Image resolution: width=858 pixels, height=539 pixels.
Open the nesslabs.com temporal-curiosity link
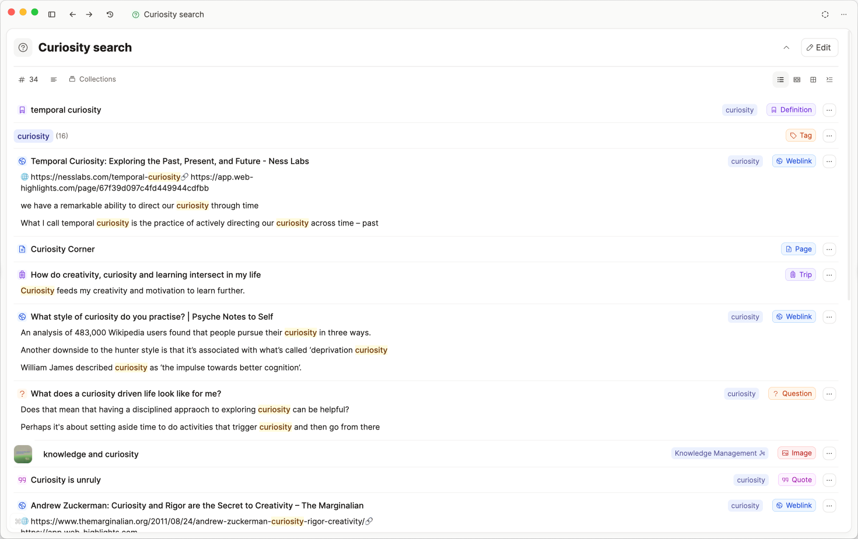point(105,177)
